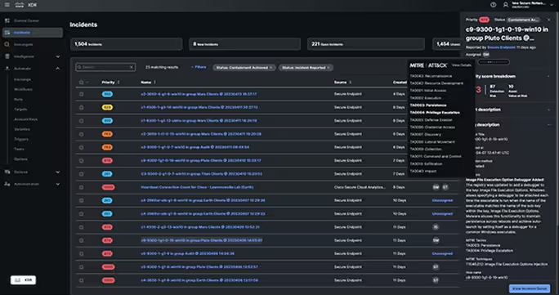The height and width of the screenshot is (295, 559).
Task: Open the help question mark icon
Action: click(x=494, y=5)
